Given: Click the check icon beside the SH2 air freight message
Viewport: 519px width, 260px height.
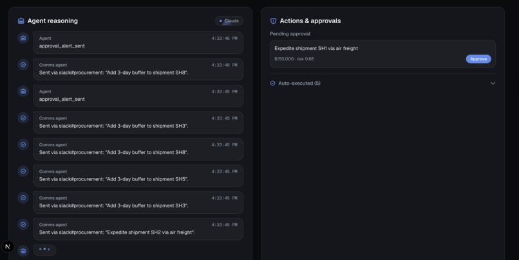Looking at the screenshot, I should pos(23,224).
